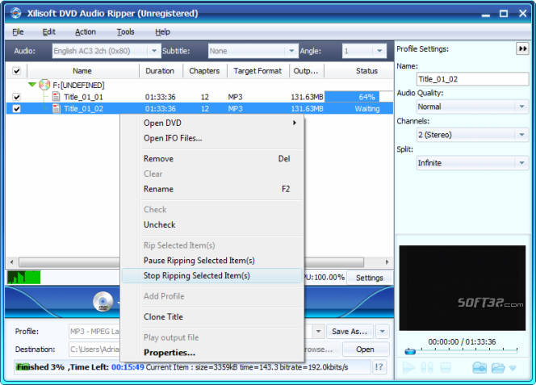Click the Destination path field
This screenshot has height=385, width=536.
(x=94, y=349)
